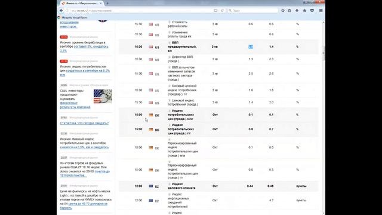Click value 0.44 in Индекс делового климата row
The image size is (382, 215).
click(249, 186)
